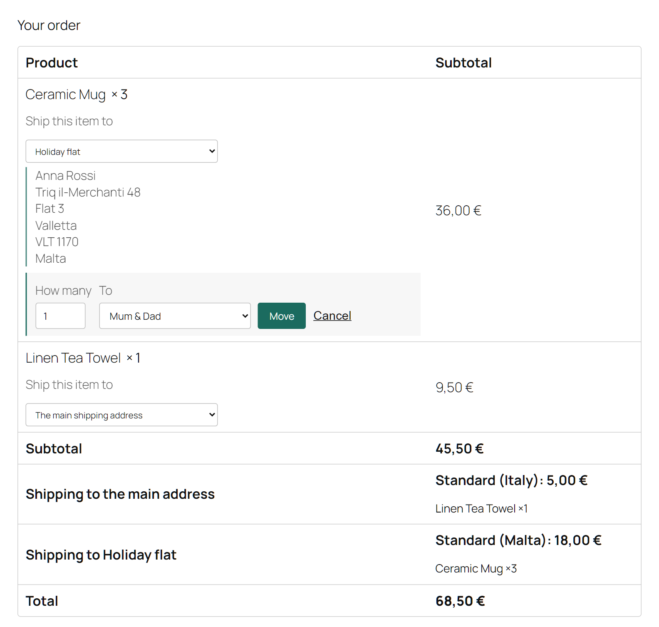
Task: Select the Ceramic Mug product name
Action: 65,95
